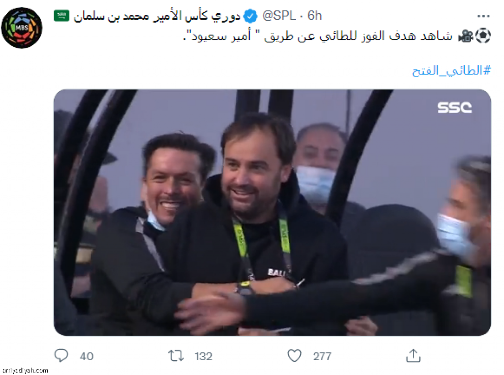Retweet using the arrows icon
This screenshot has height=375, width=504.
click(x=176, y=356)
